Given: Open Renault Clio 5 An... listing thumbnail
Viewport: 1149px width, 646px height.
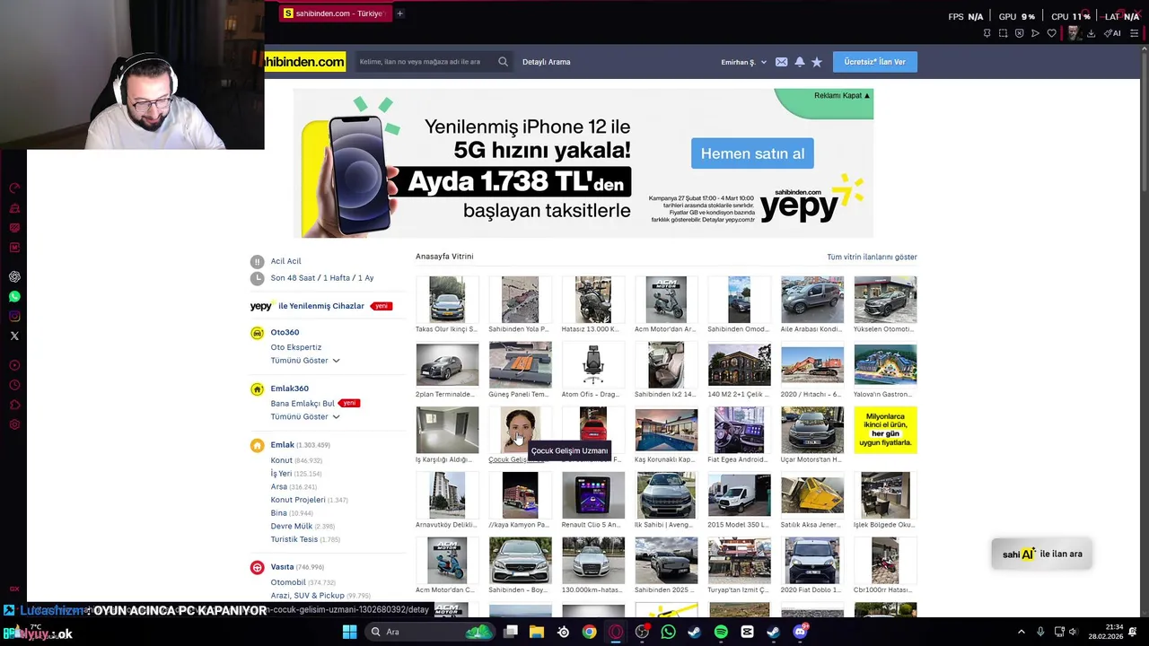Looking at the screenshot, I should 592,495.
